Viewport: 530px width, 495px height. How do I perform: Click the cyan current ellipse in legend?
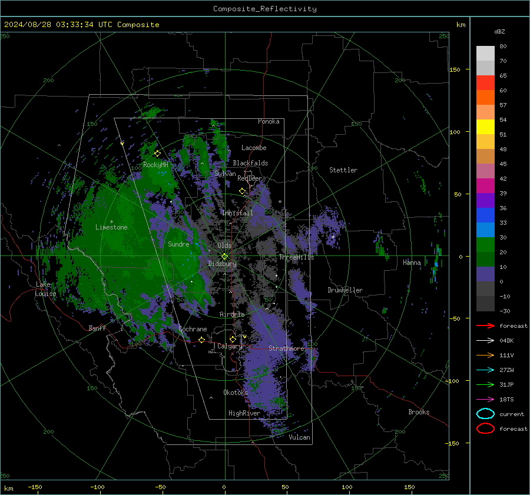point(485,414)
